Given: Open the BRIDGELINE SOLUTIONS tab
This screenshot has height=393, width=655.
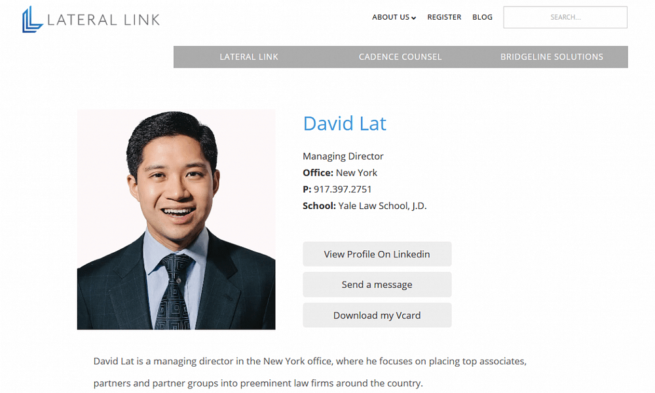Looking at the screenshot, I should point(552,57).
